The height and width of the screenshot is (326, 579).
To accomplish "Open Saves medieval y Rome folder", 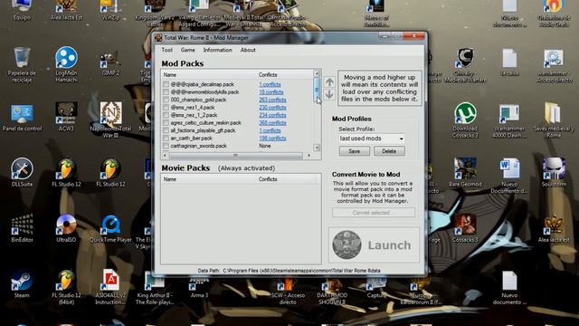I will pos(554,120).
